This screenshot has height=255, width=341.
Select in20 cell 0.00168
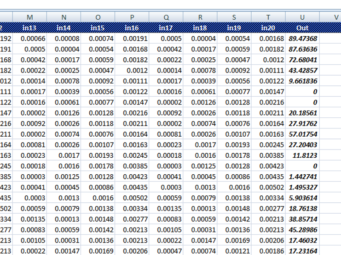(268, 39)
